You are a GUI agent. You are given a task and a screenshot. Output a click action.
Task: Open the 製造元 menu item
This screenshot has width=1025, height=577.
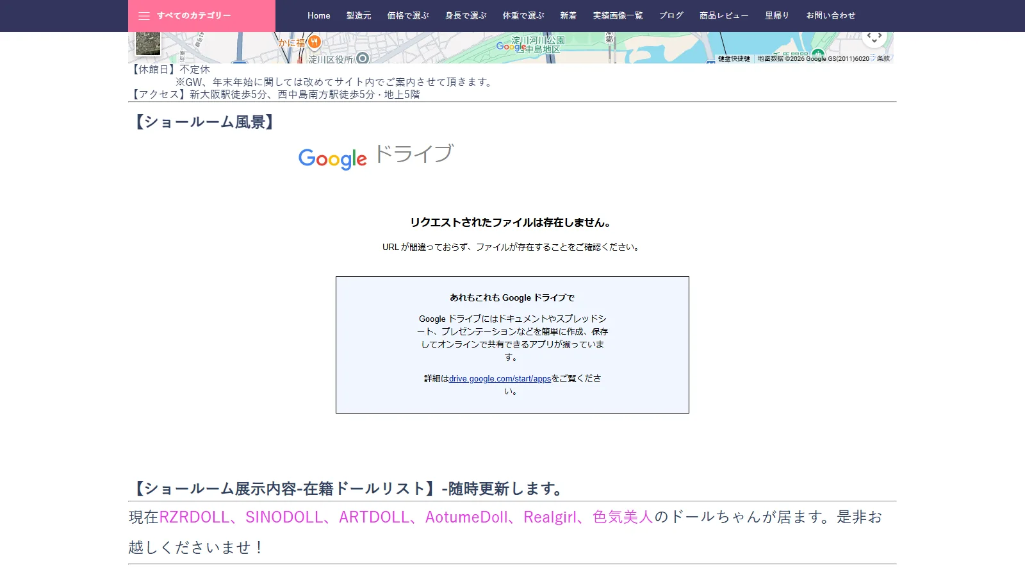(359, 16)
